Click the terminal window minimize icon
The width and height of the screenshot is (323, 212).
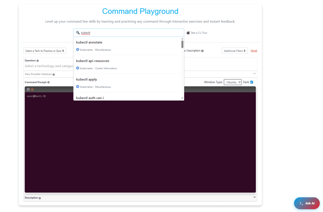click(x=28, y=89)
